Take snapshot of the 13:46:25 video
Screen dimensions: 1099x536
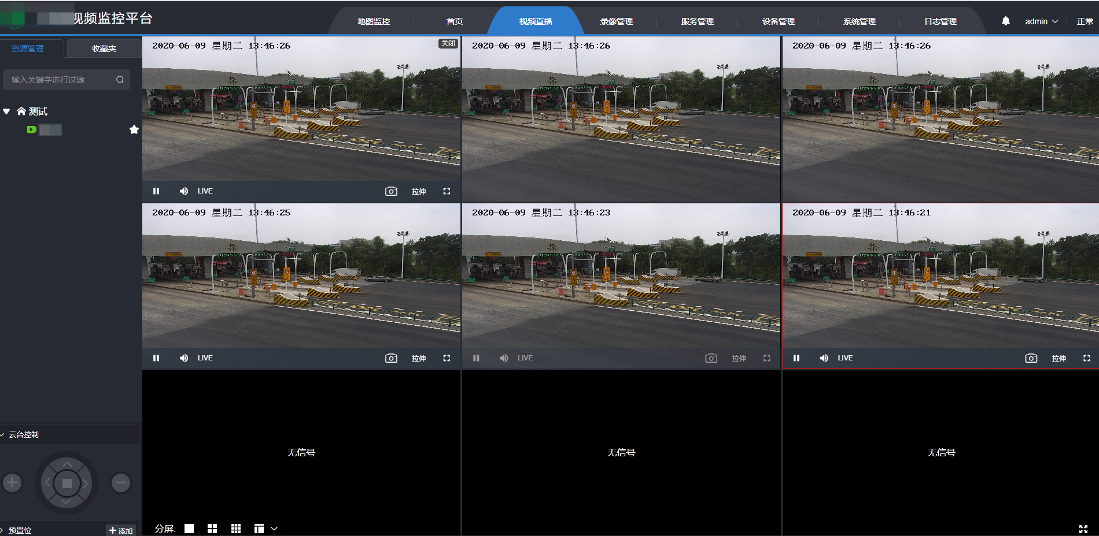392,358
